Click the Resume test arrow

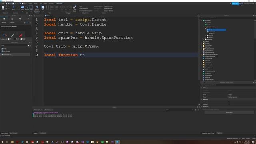coord(52,7)
